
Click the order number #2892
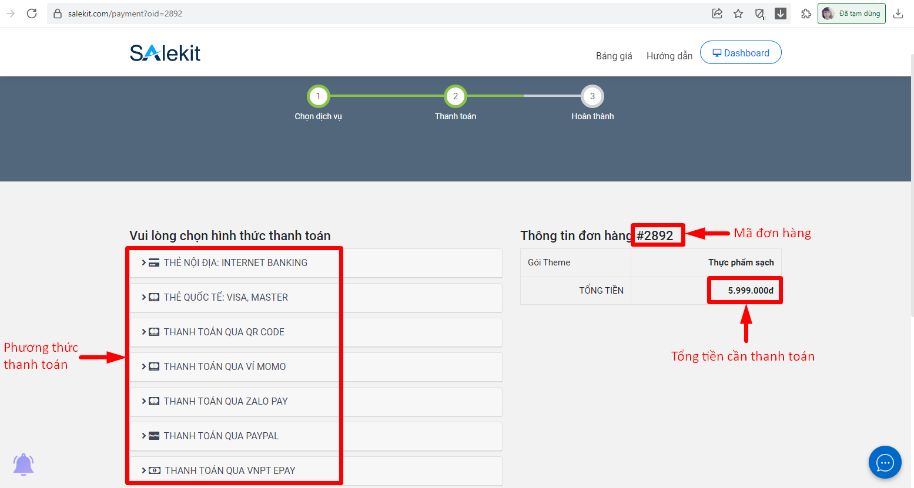pyautogui.click(x=655, y=235)
